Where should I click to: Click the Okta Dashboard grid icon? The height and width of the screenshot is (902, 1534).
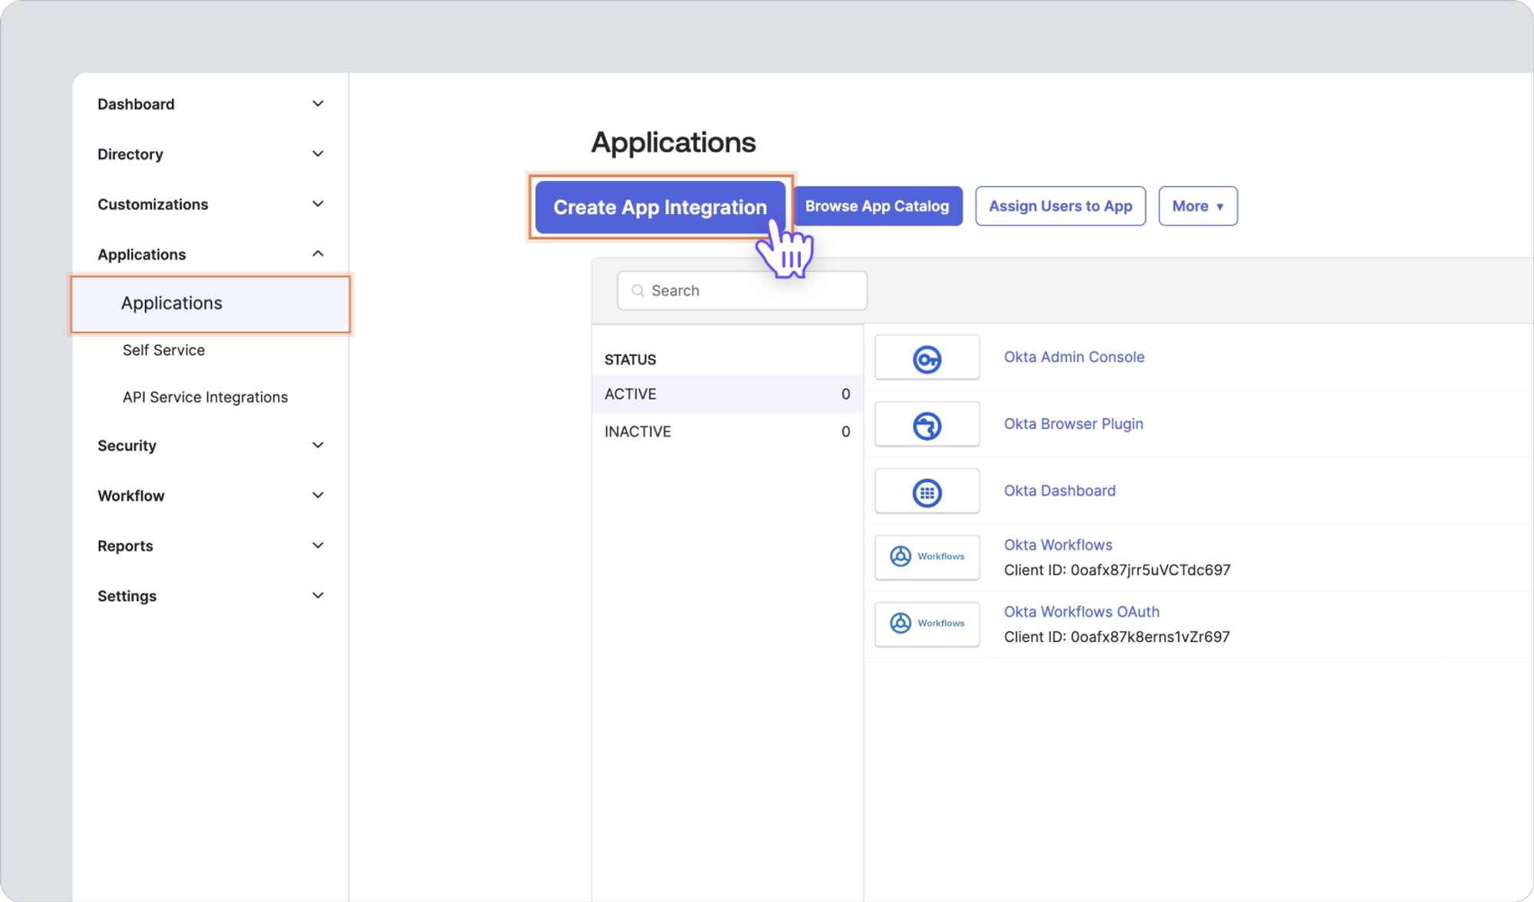point(927,492)
